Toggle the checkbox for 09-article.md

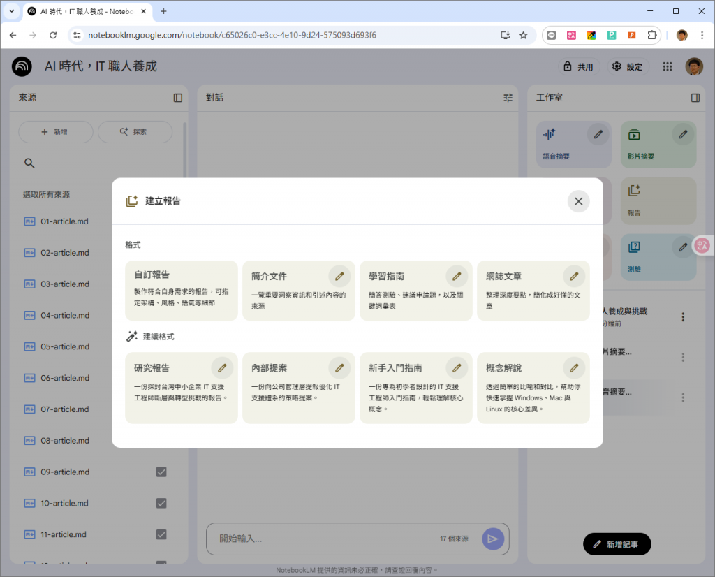(161, 472)
